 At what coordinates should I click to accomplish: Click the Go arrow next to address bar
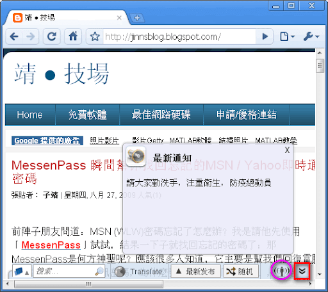point(265,36)
